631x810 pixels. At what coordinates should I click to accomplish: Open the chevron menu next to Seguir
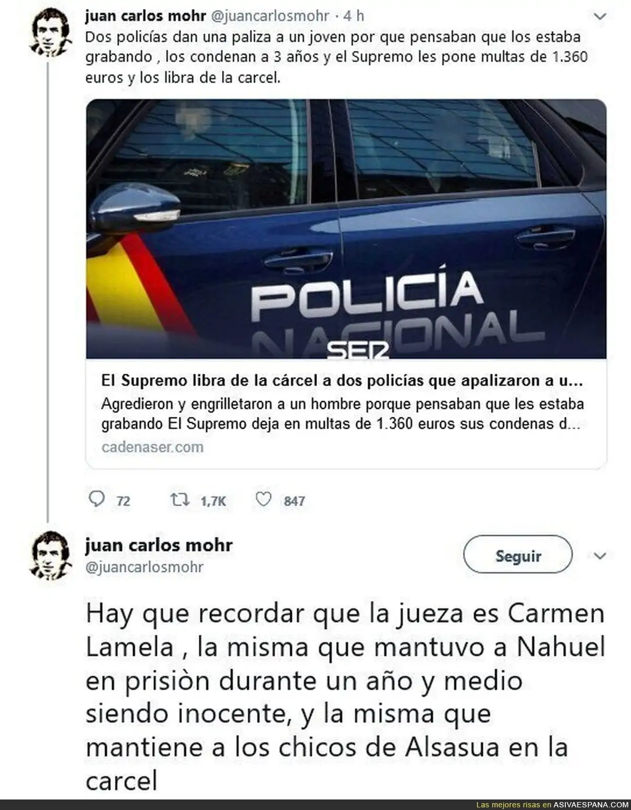(599, 556)
